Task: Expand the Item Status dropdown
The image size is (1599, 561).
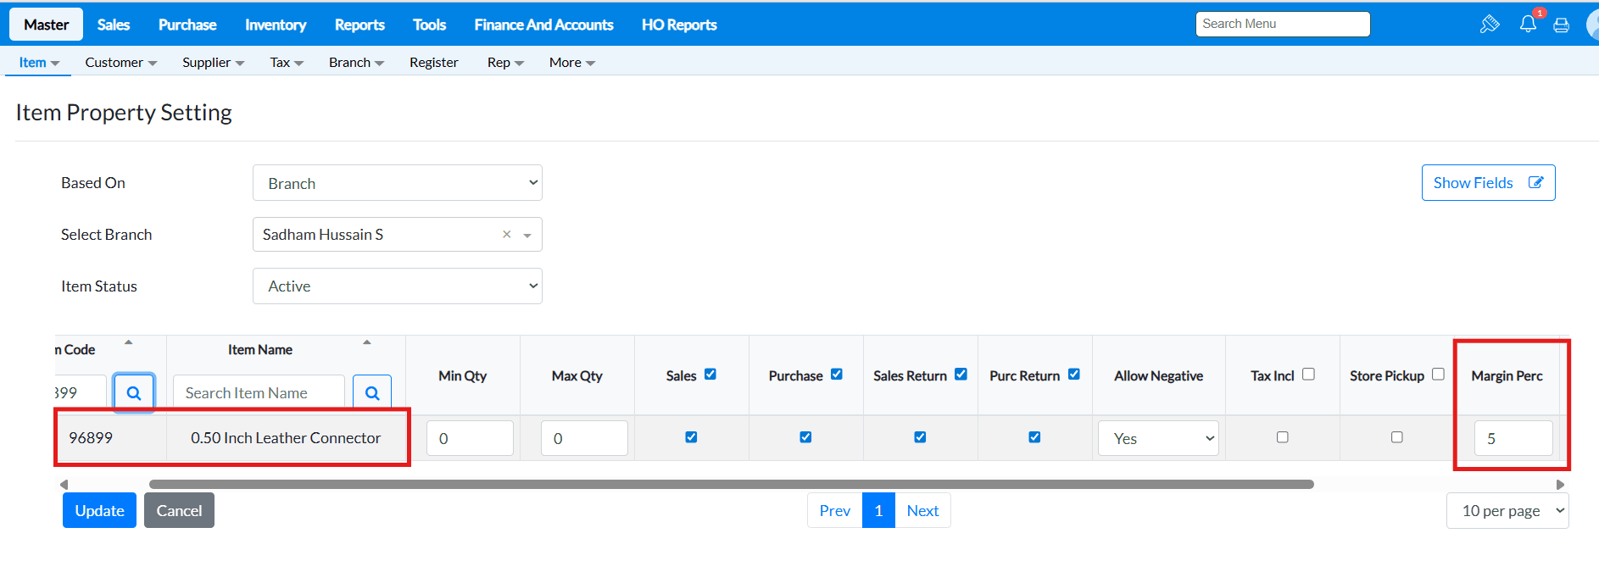Action: (397, 286)
